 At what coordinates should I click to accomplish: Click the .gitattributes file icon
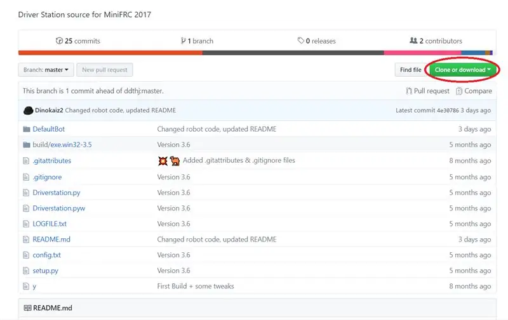pos(26,161)
